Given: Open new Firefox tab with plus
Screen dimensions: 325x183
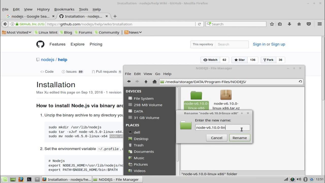Looking at the screenshot, I should coord(115,16).
